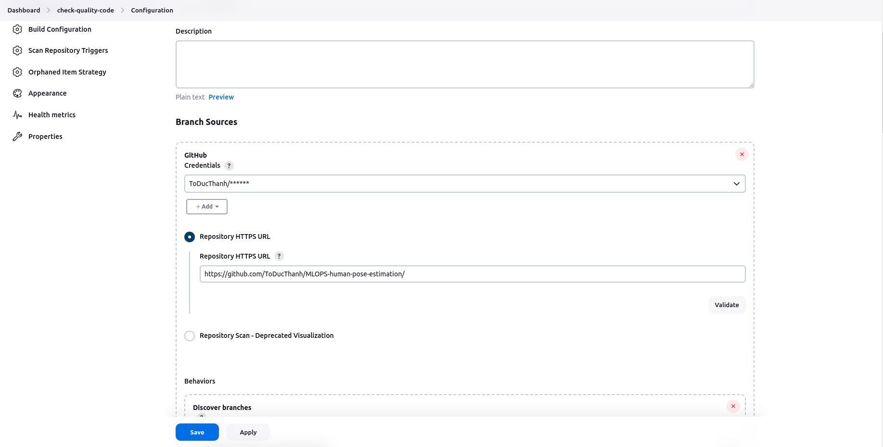The width and height of the screenshot is (883, 447).
Task: Click the Configuration breadcrumb
Action: pos(152,10)
